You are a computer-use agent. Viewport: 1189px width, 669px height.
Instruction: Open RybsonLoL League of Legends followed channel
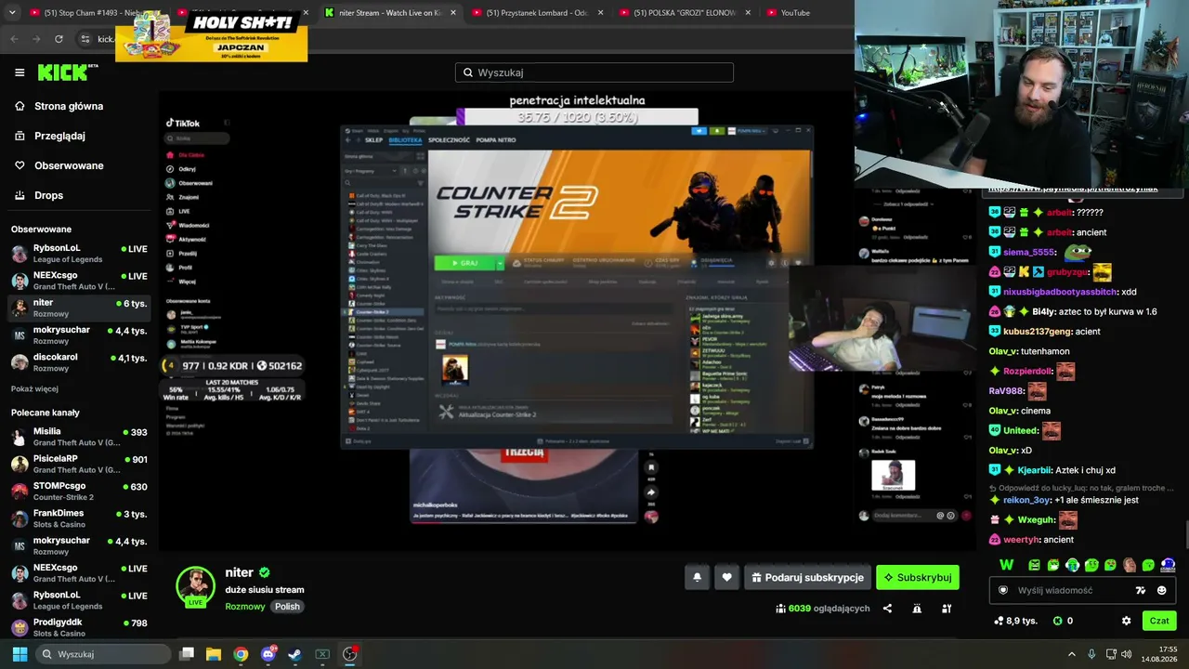click(79, 254)
